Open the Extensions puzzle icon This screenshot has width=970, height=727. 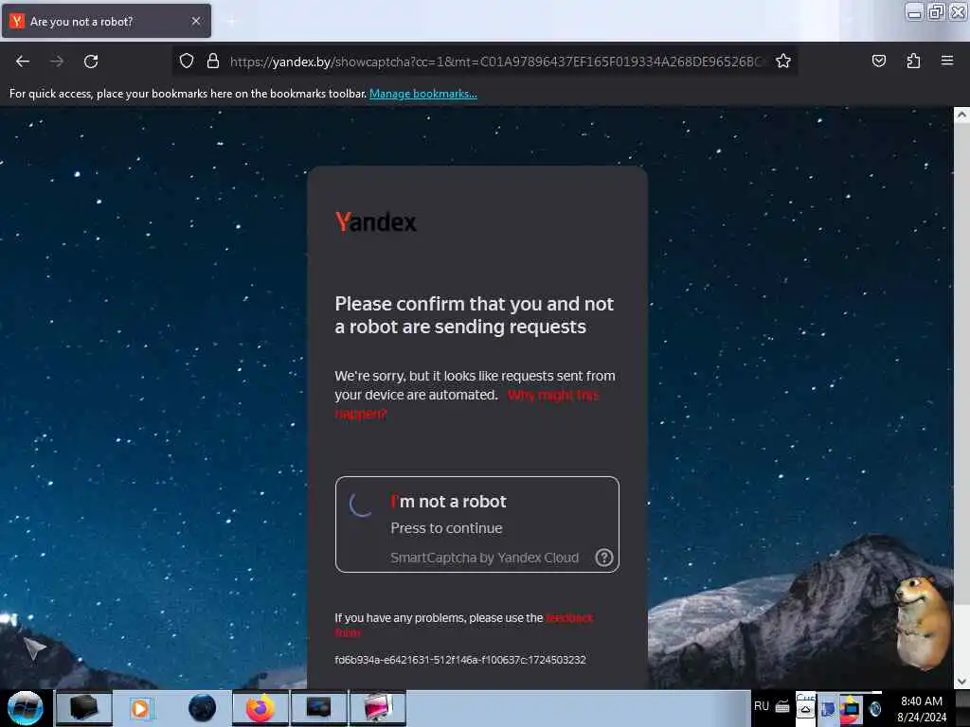point(913,61)
